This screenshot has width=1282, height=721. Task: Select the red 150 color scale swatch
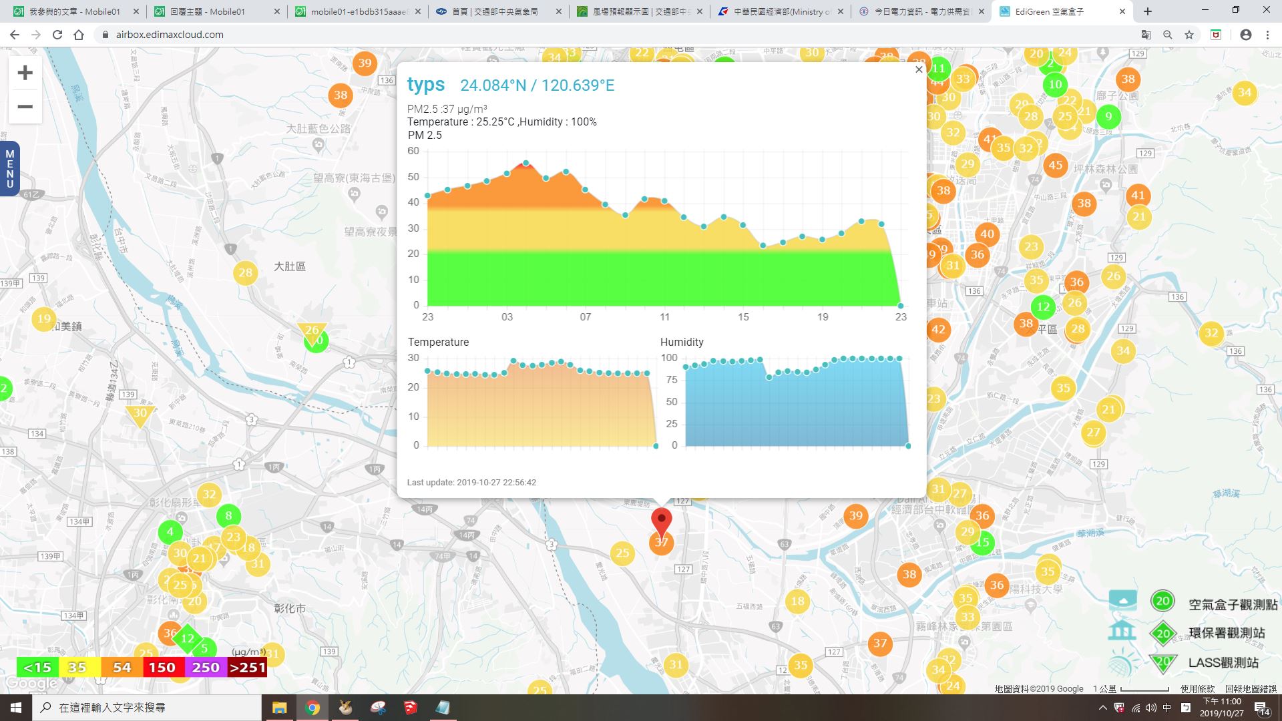click(x=162, y=668)
